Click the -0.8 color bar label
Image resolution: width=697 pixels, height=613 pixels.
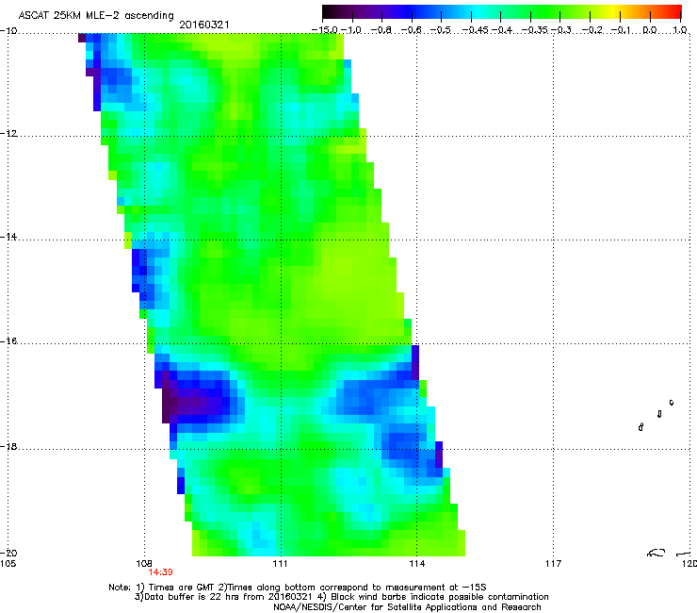[x=381, y=30]
